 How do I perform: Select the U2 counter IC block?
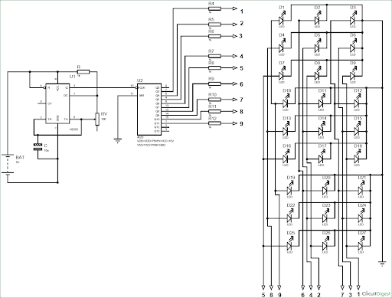tap(149, 110)
